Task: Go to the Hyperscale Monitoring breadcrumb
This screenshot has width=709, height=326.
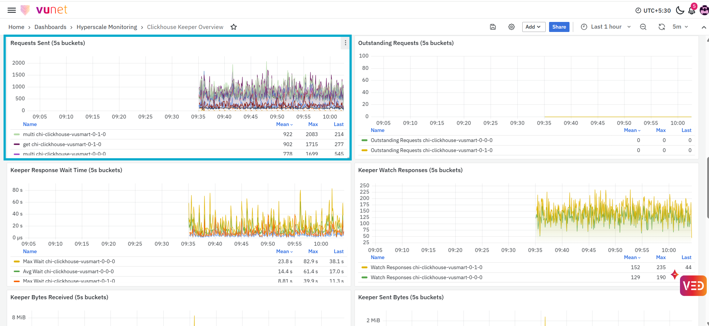Action: click(x=107, y=27)
